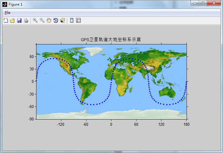Save the figure with the floppy disk icon
Screen dimensions: 223x153
point(19,20)
